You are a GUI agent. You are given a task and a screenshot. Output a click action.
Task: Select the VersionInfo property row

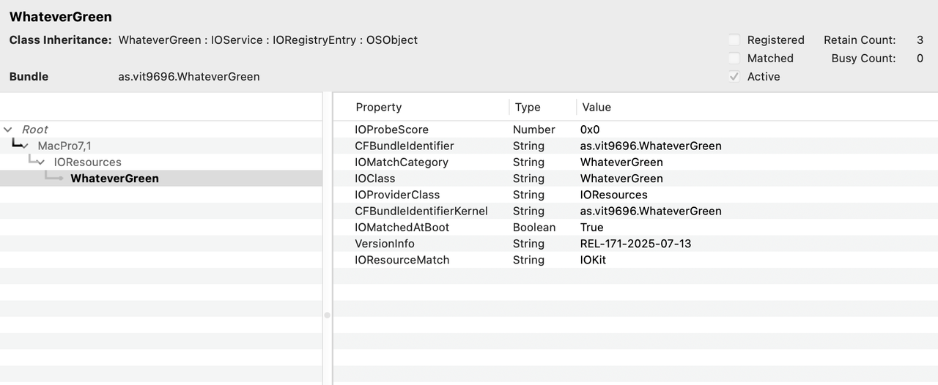(x=385, y=244)
